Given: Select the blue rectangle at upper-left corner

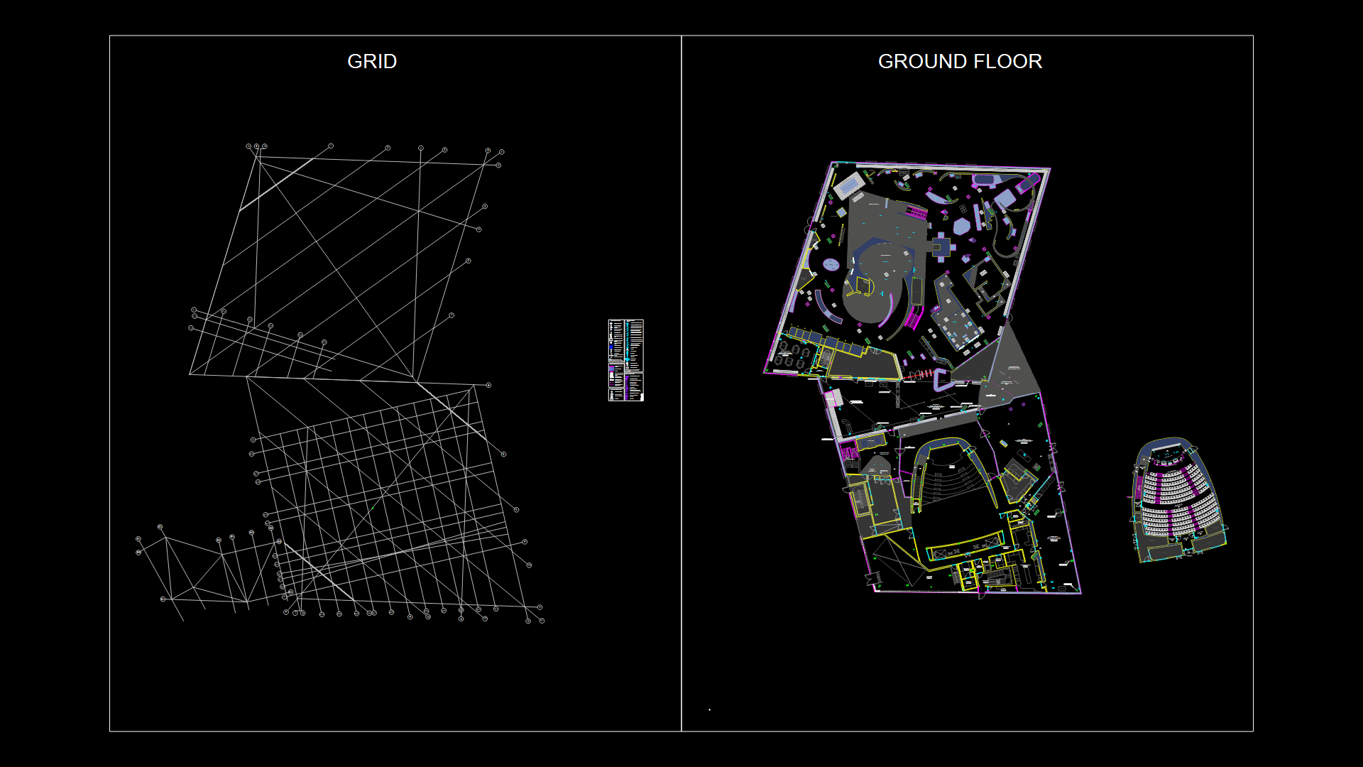Looking at the screenshot, I should [848, 185].
